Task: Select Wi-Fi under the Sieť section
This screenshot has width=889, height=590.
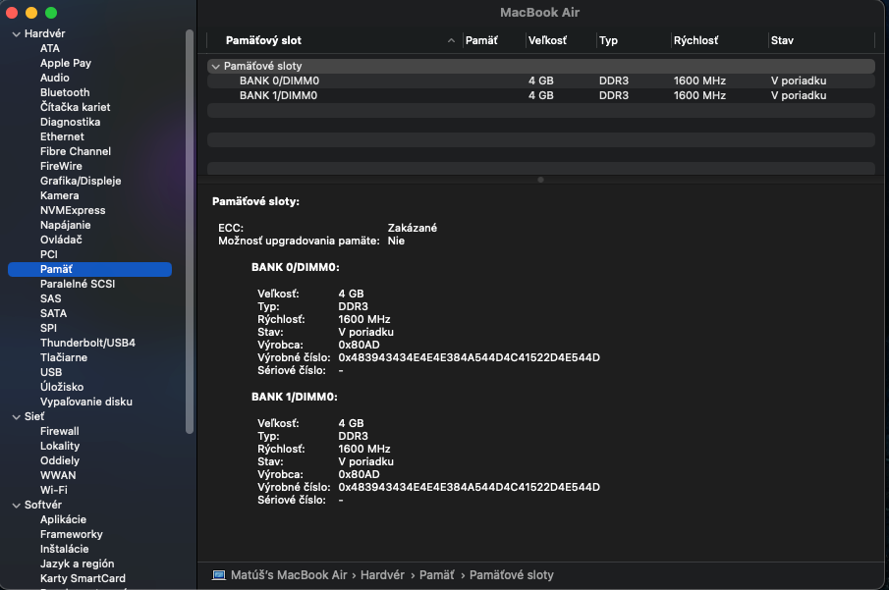Action: pyautogui.click(x=54, y=490)
